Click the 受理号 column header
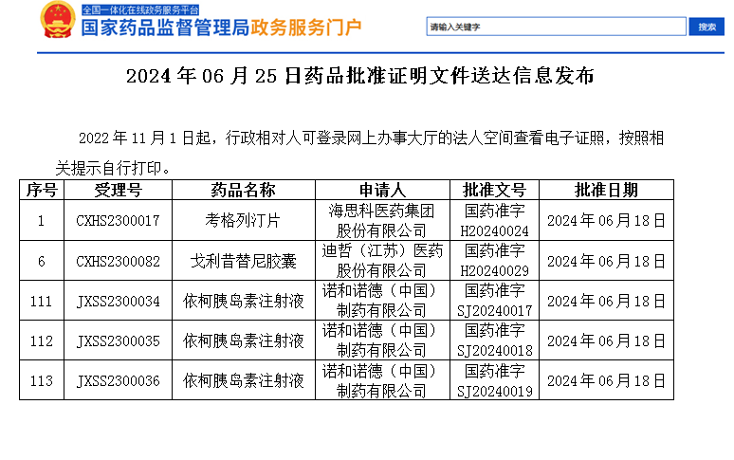This screenshot has width=734, height=460. (118, 190)
